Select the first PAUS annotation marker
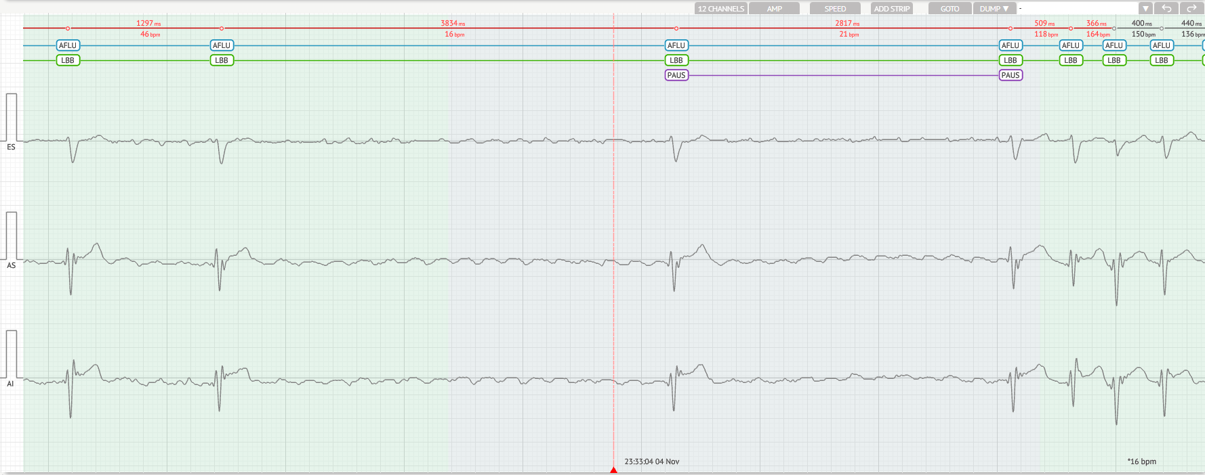 (x=676, y=75)
